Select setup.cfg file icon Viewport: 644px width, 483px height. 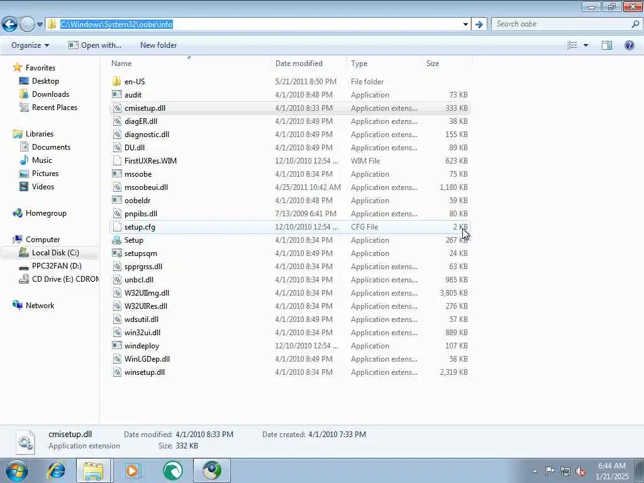click(116, 226)
